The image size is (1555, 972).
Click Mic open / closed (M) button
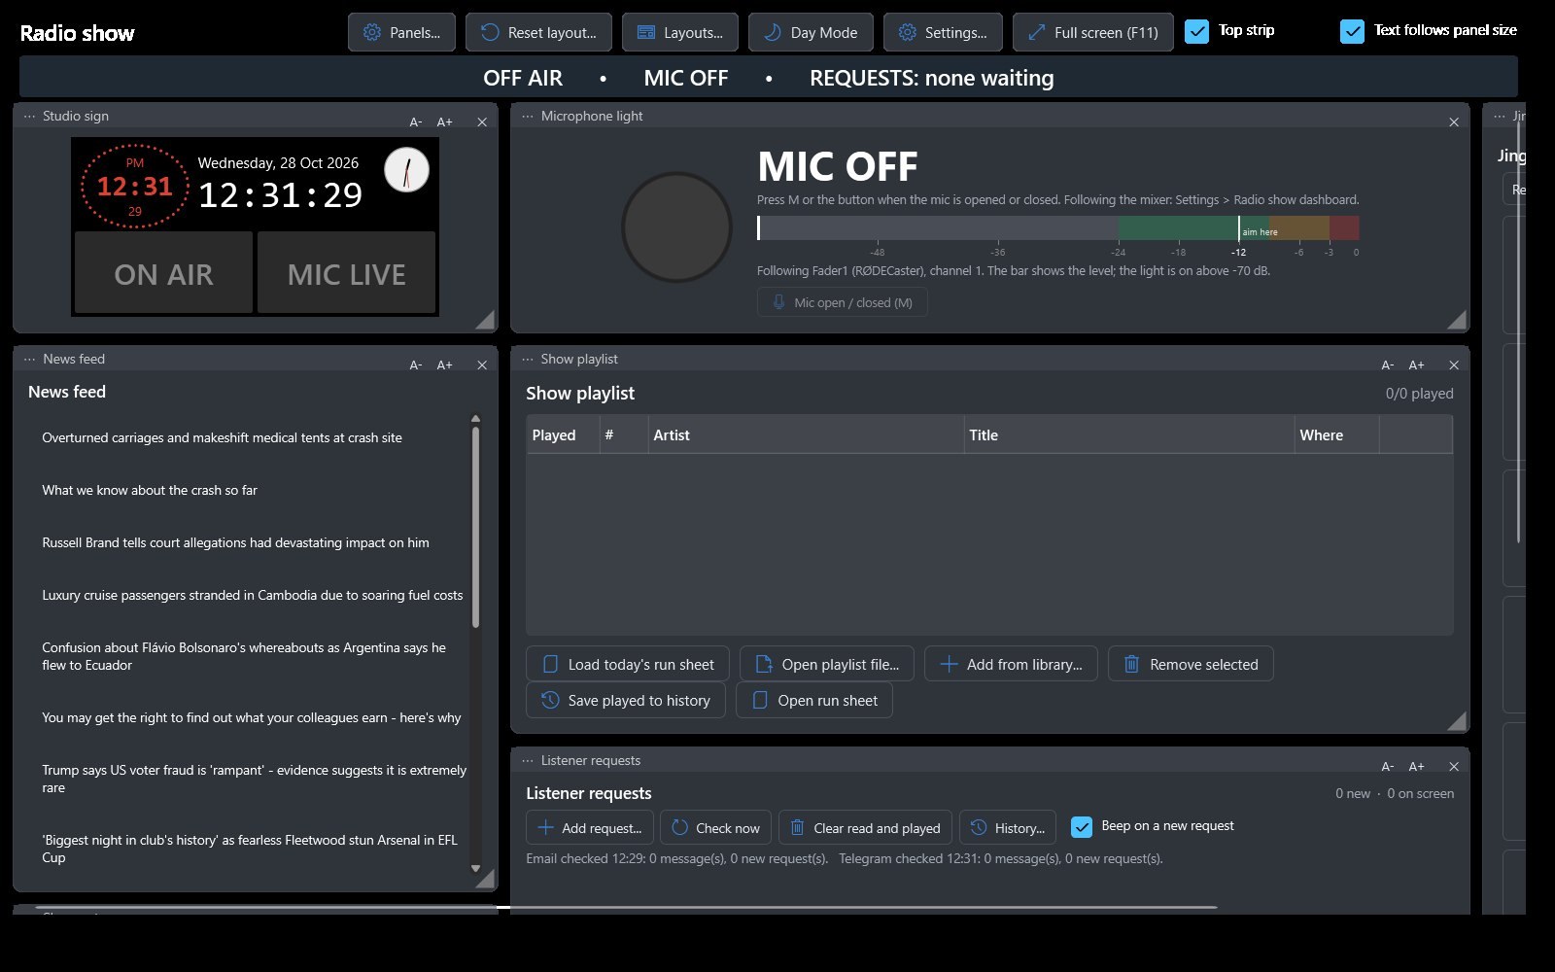[x=842, y=302]
